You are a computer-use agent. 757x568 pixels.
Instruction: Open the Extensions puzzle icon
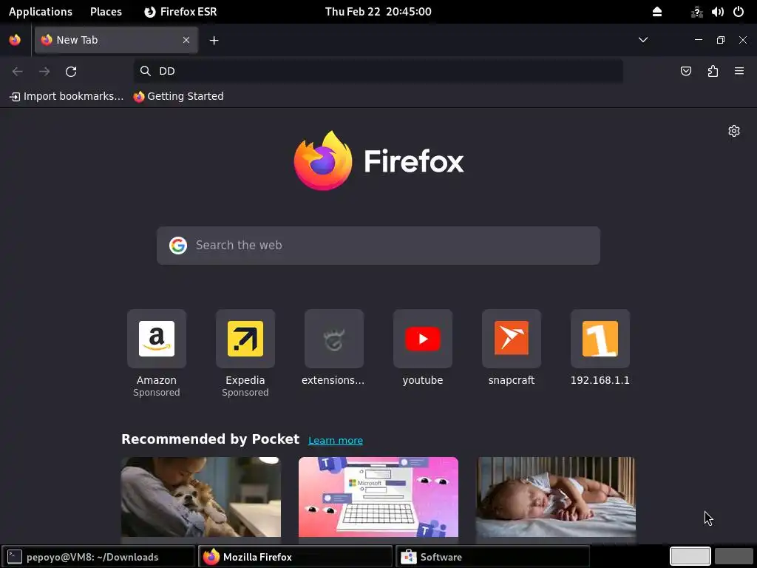click(713, 72)
